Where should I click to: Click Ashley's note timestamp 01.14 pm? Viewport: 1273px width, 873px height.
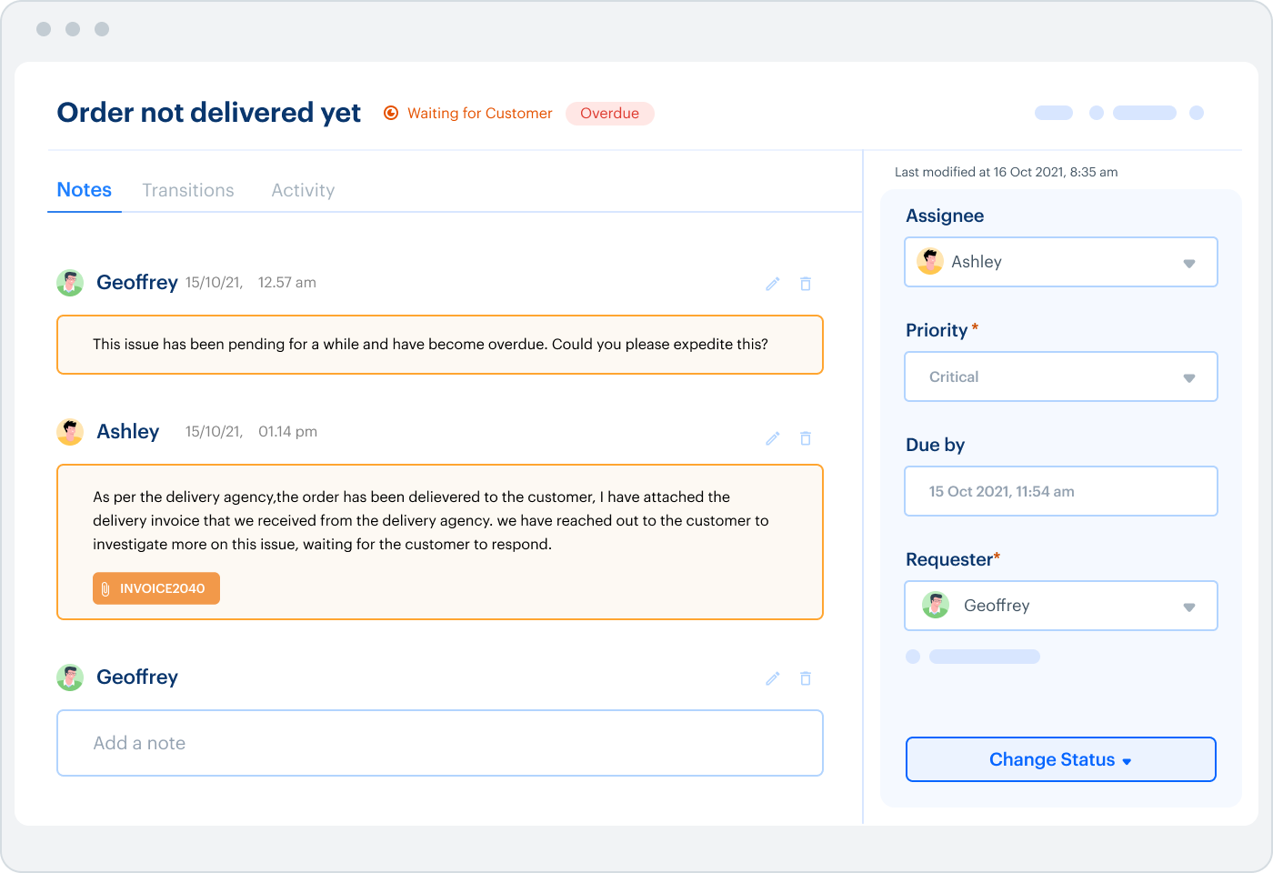point(288,432)
